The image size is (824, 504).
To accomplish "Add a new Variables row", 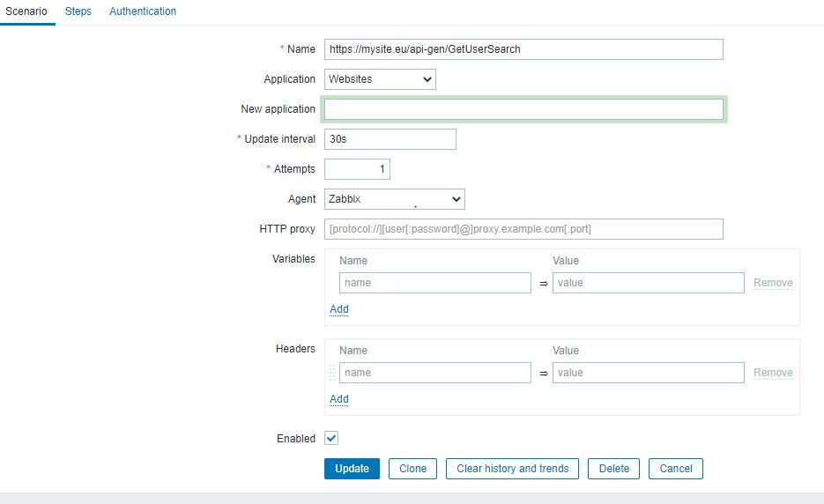I will pyautogui.click(x=339, y=309).
